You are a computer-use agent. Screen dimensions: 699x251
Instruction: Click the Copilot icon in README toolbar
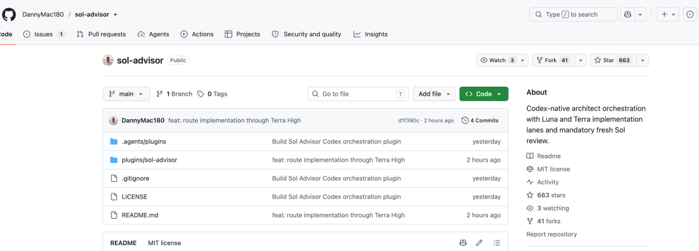tap(463, 243)
